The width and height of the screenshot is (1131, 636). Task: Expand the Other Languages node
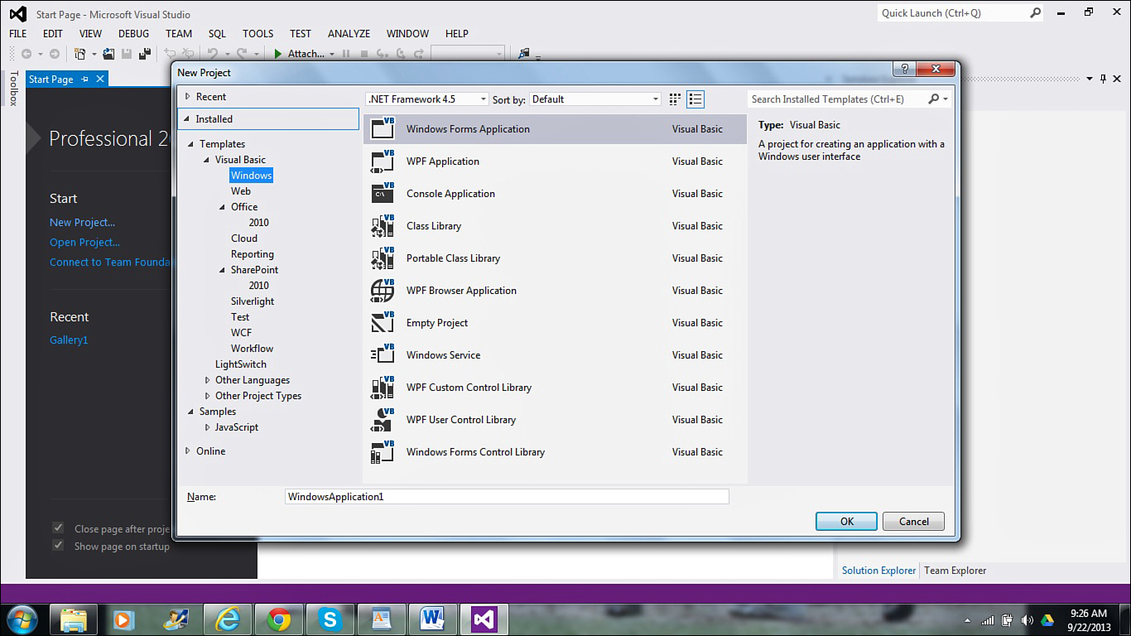[208, 380]
